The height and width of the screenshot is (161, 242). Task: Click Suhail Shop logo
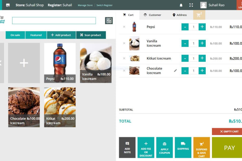coord(2,20)
